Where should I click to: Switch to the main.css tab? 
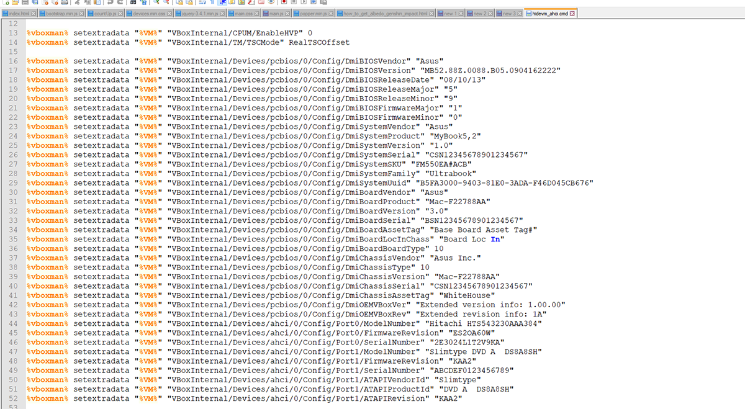tap(243, 14)
